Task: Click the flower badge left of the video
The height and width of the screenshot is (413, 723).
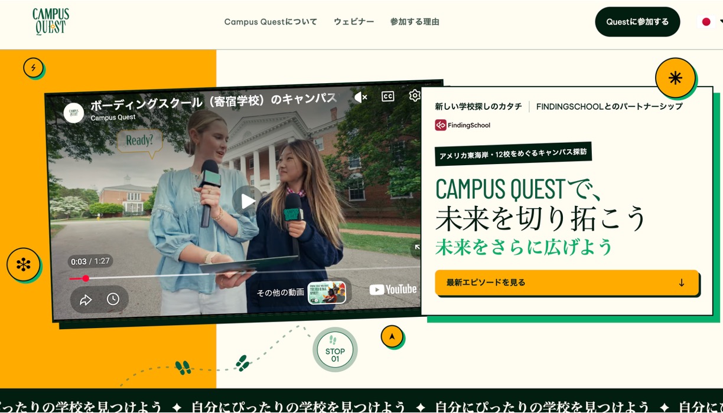Action: [x=24, y=264]
